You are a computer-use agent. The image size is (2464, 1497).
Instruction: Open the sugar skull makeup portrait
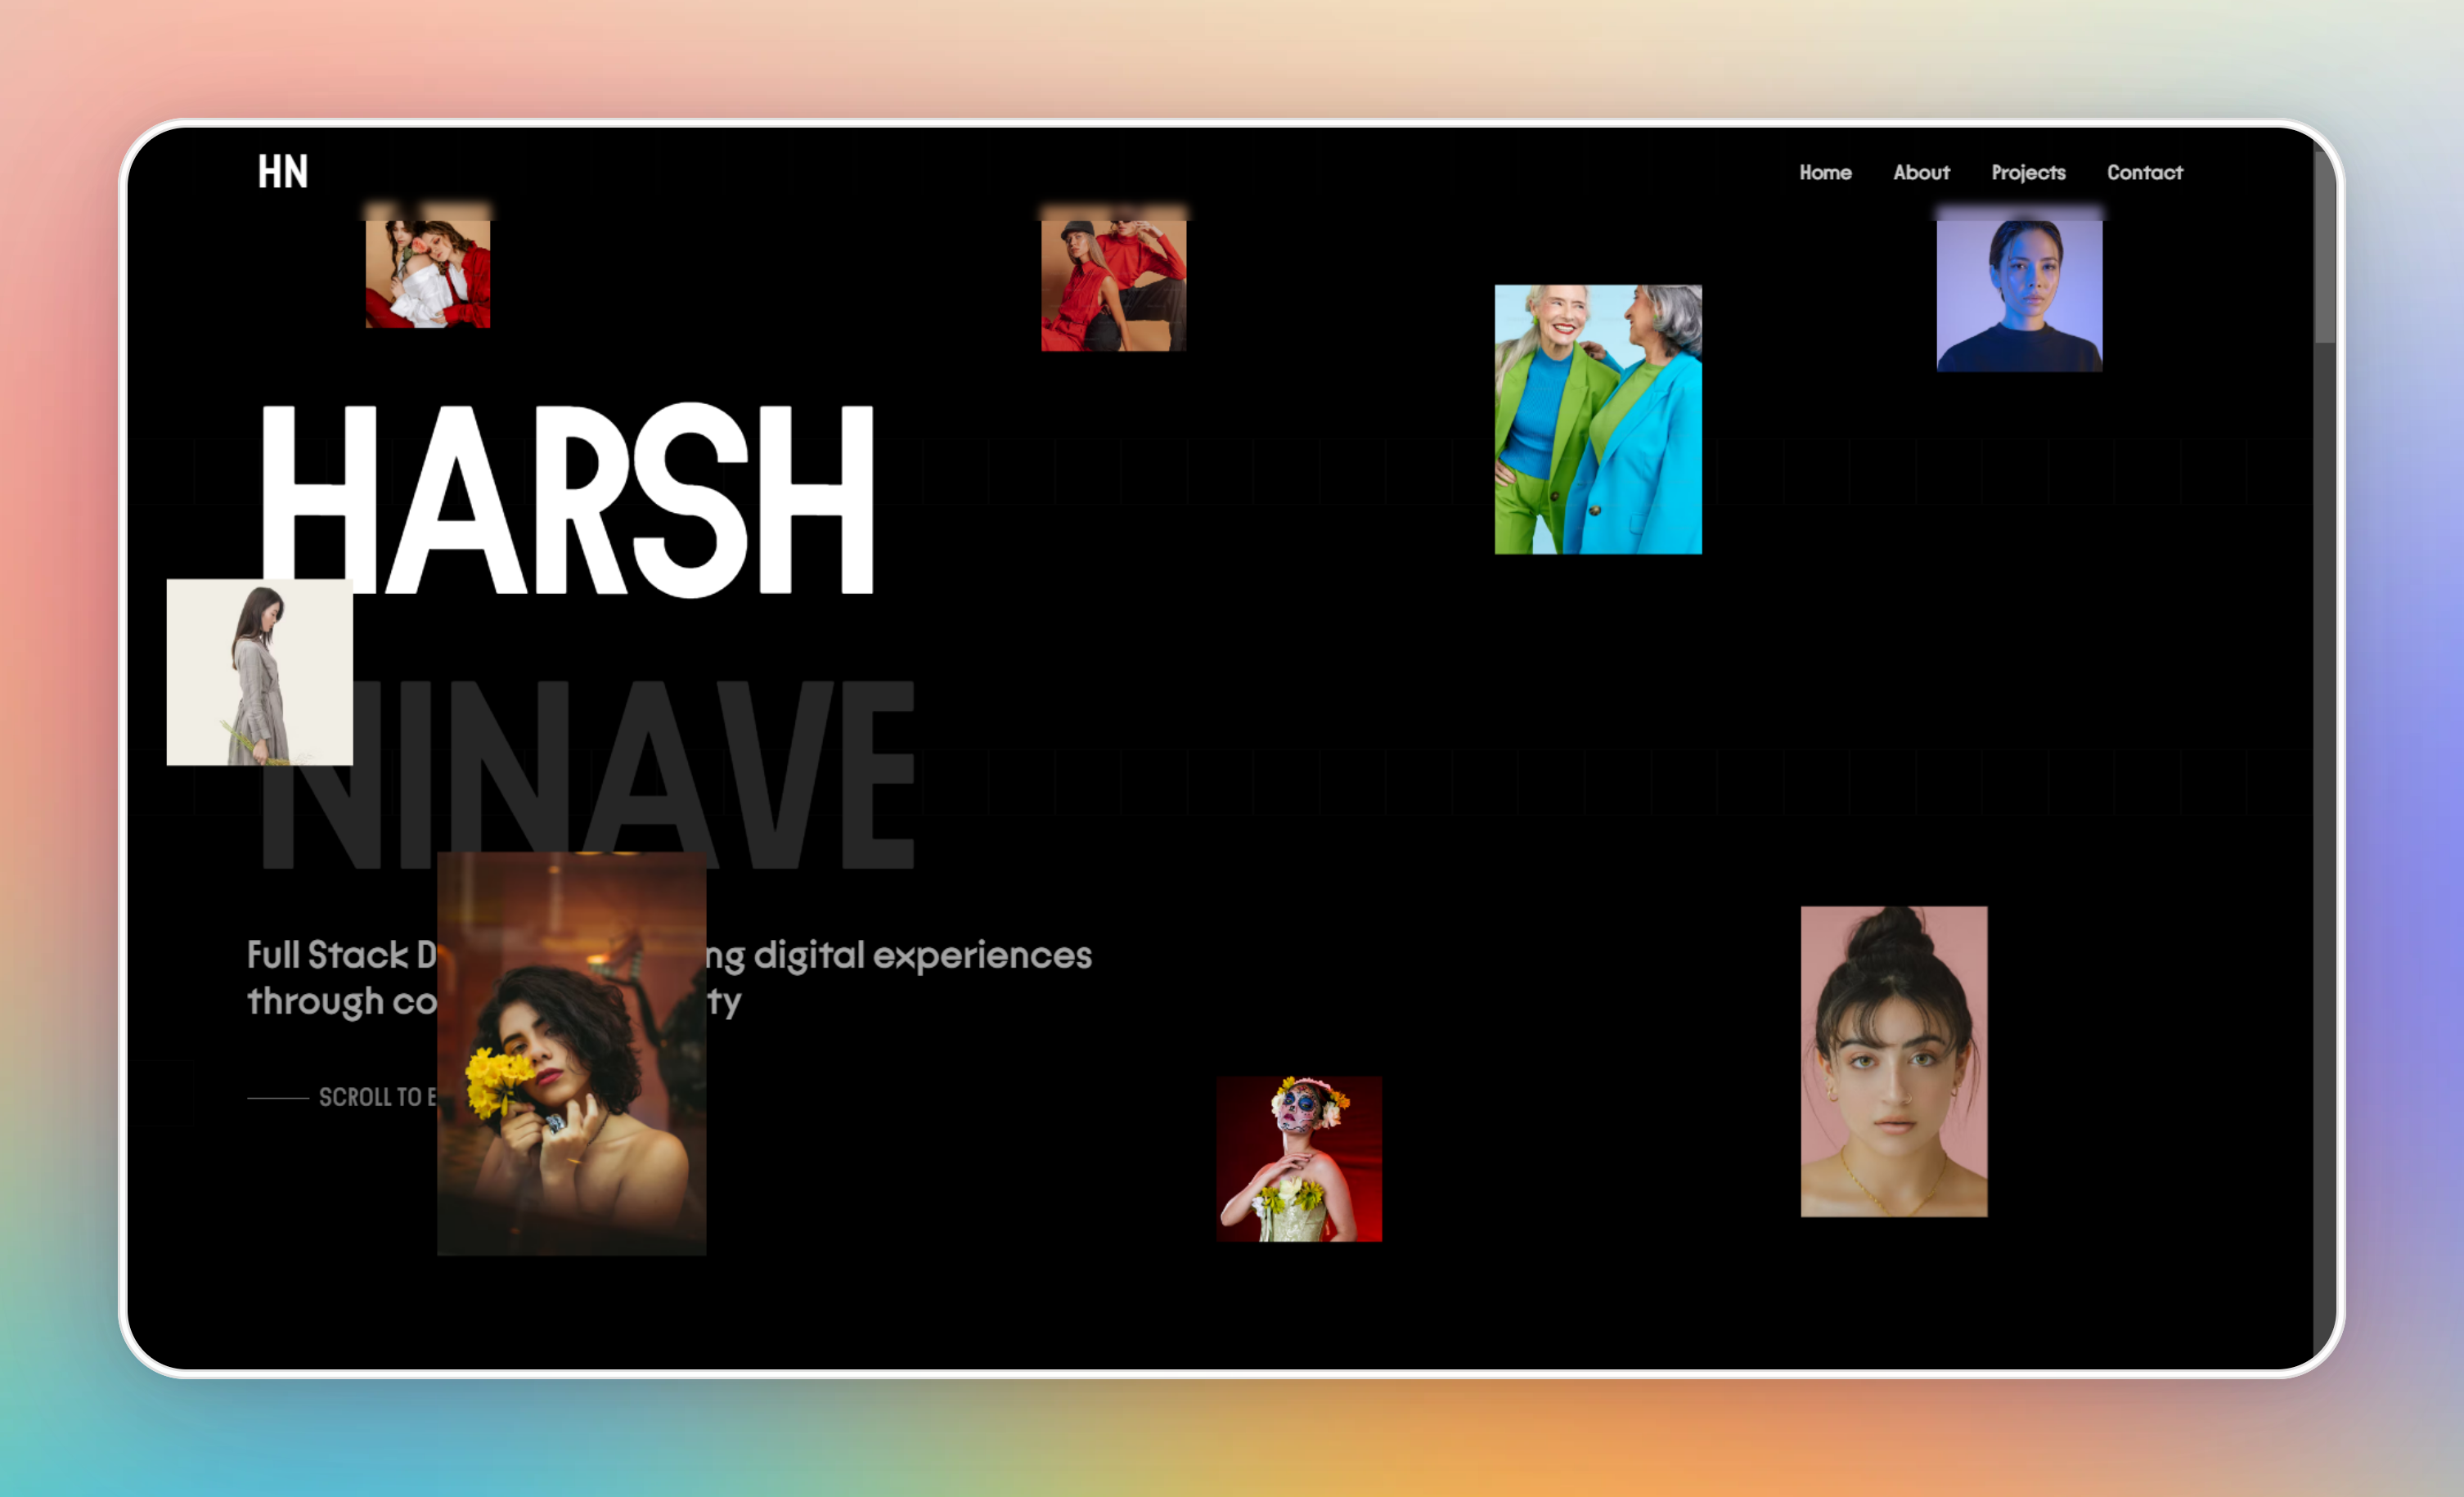click(x=1299, y=1158)
